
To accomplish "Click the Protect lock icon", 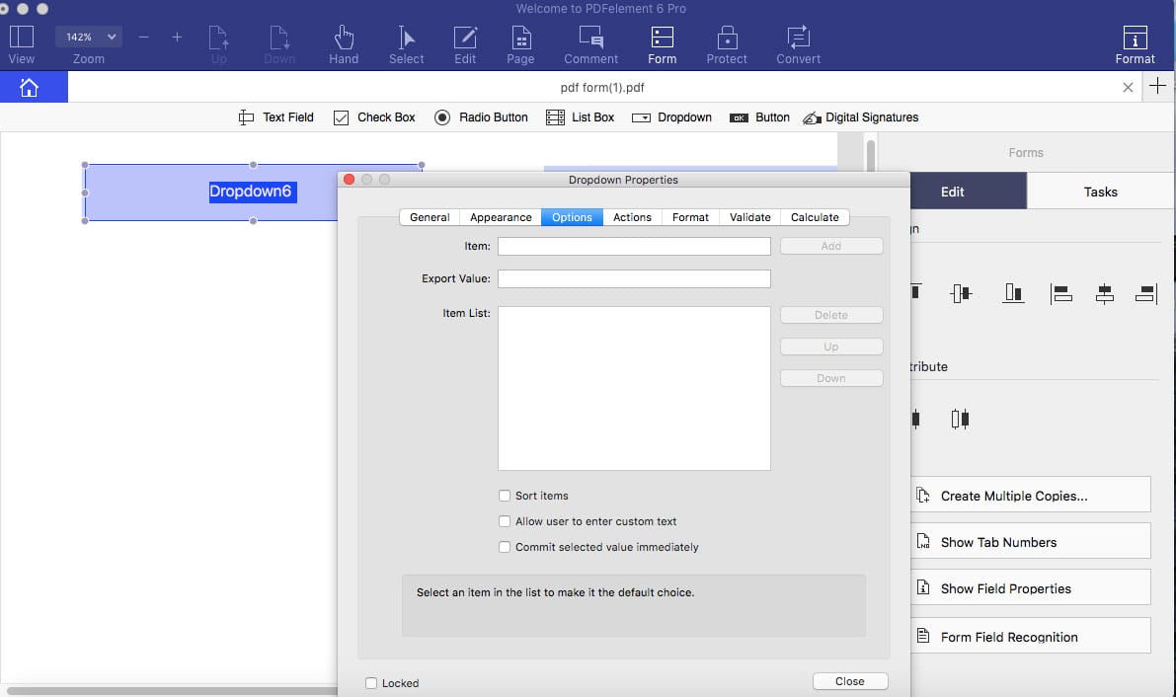I will [727, 39].
